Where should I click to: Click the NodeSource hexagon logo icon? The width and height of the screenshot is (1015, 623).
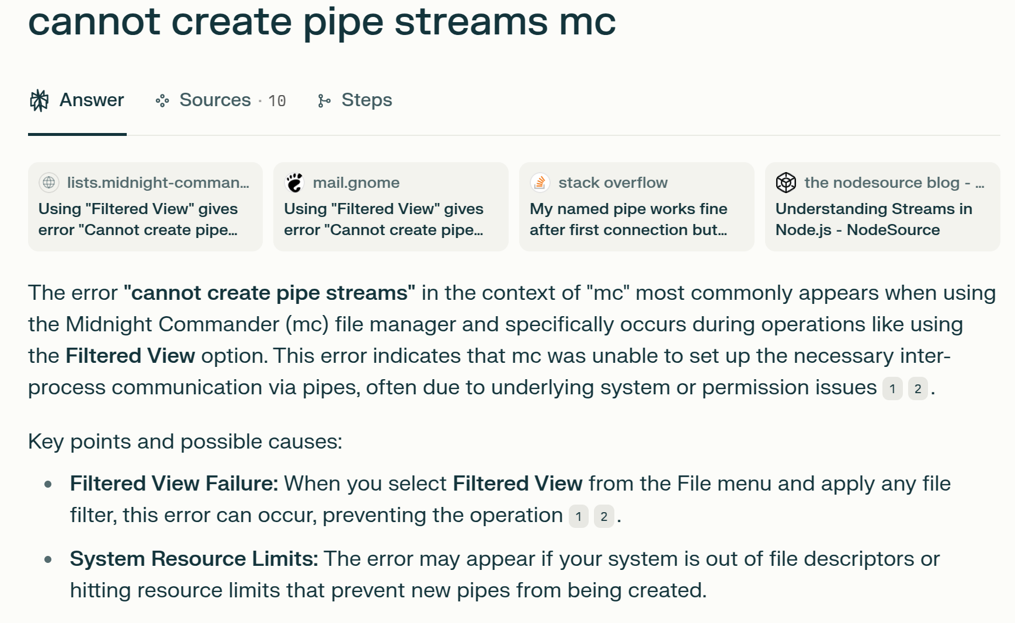(x=786, y=183)
